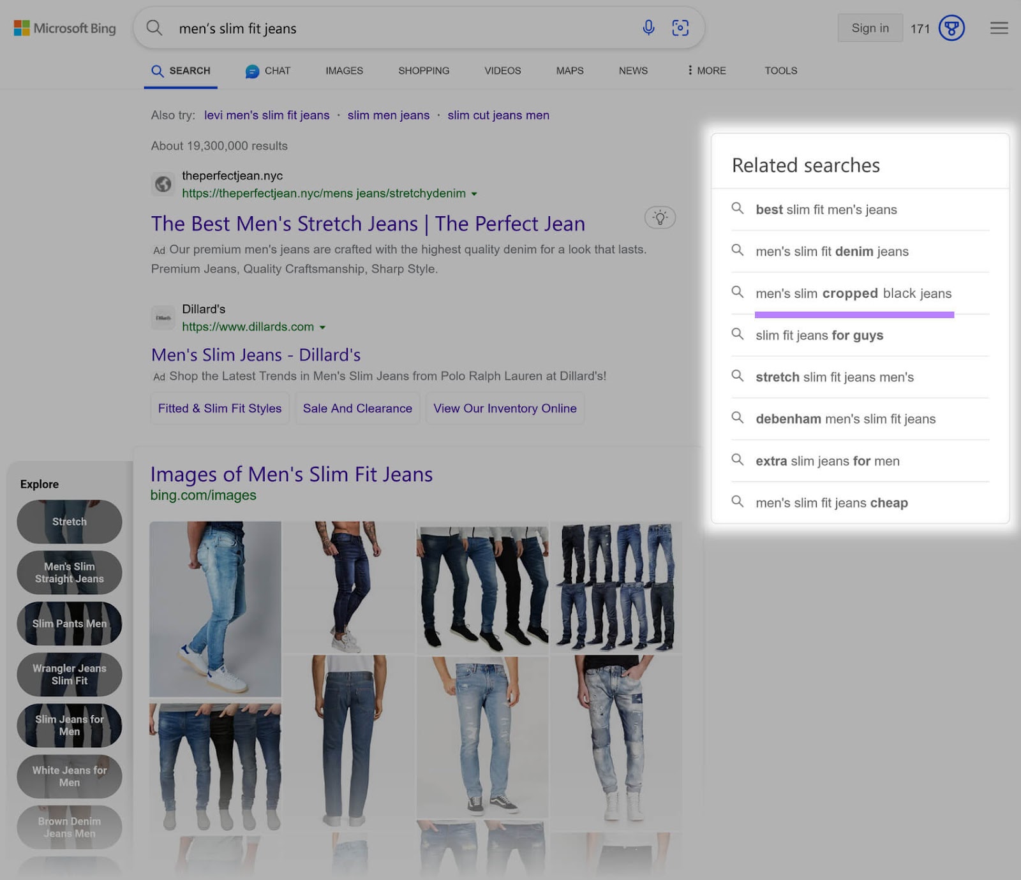Click the Sign in button

(869, 28)
